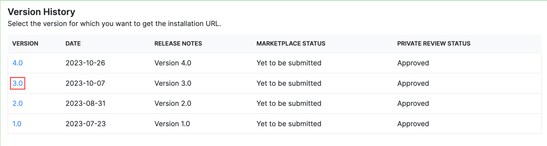Select the 2023-10-07 date cell
Viewport: 547px width, 146px height.
(85, 83)
